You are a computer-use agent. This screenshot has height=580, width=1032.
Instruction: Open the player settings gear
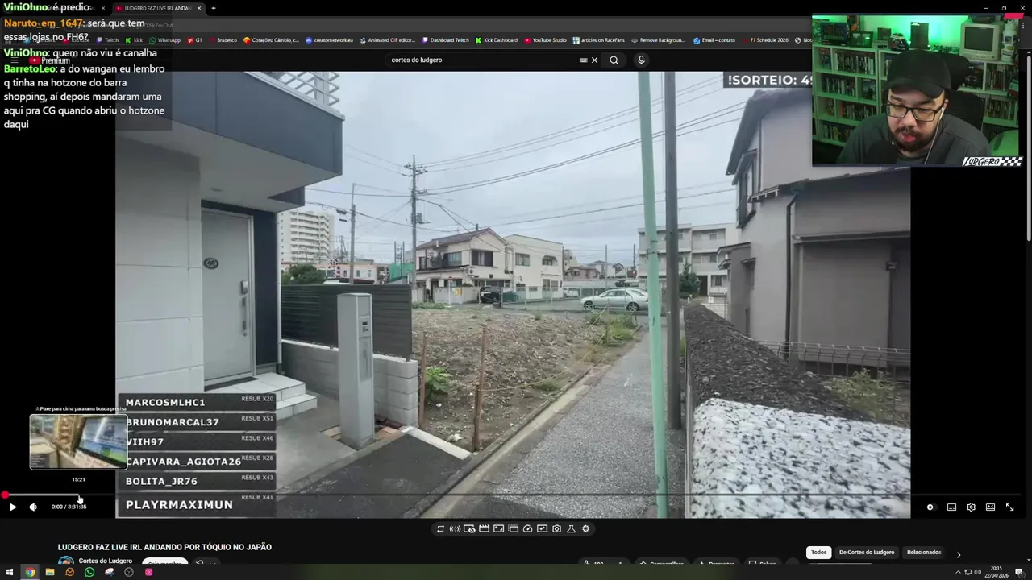[971, 507]
